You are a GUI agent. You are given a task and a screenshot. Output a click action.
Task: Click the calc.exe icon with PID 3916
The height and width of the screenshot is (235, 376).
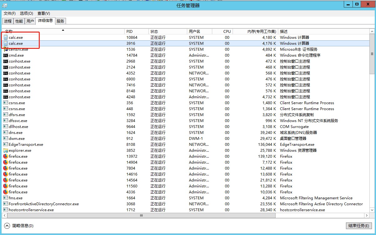(x=6, y=43)
